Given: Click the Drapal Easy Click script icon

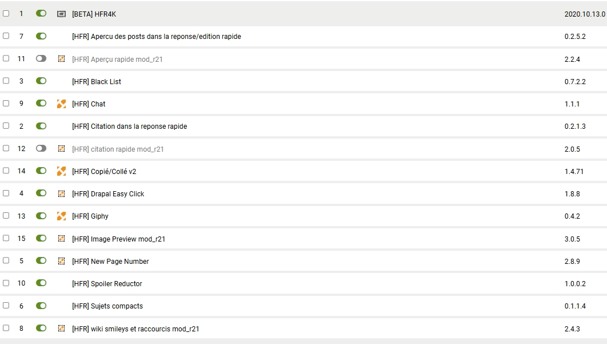Looking at the screenshot, I should [61, 193].
